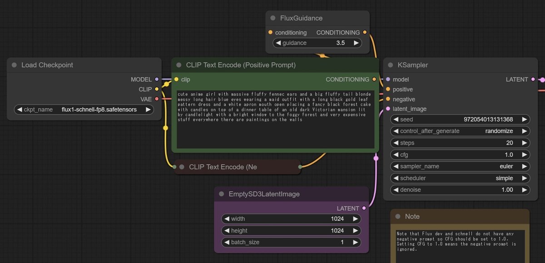Increase the seed value with right arrow
This screenshot has height=263, width=545.
524,119
